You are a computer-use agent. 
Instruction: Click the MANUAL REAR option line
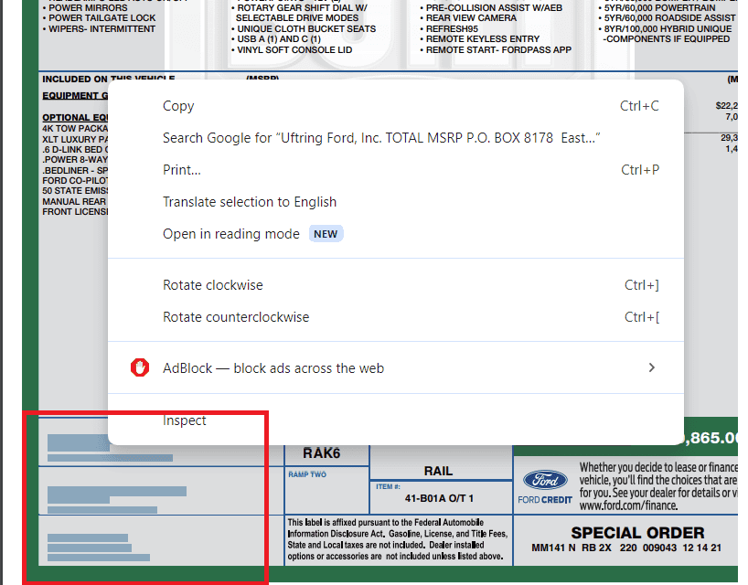coord(75,202)
